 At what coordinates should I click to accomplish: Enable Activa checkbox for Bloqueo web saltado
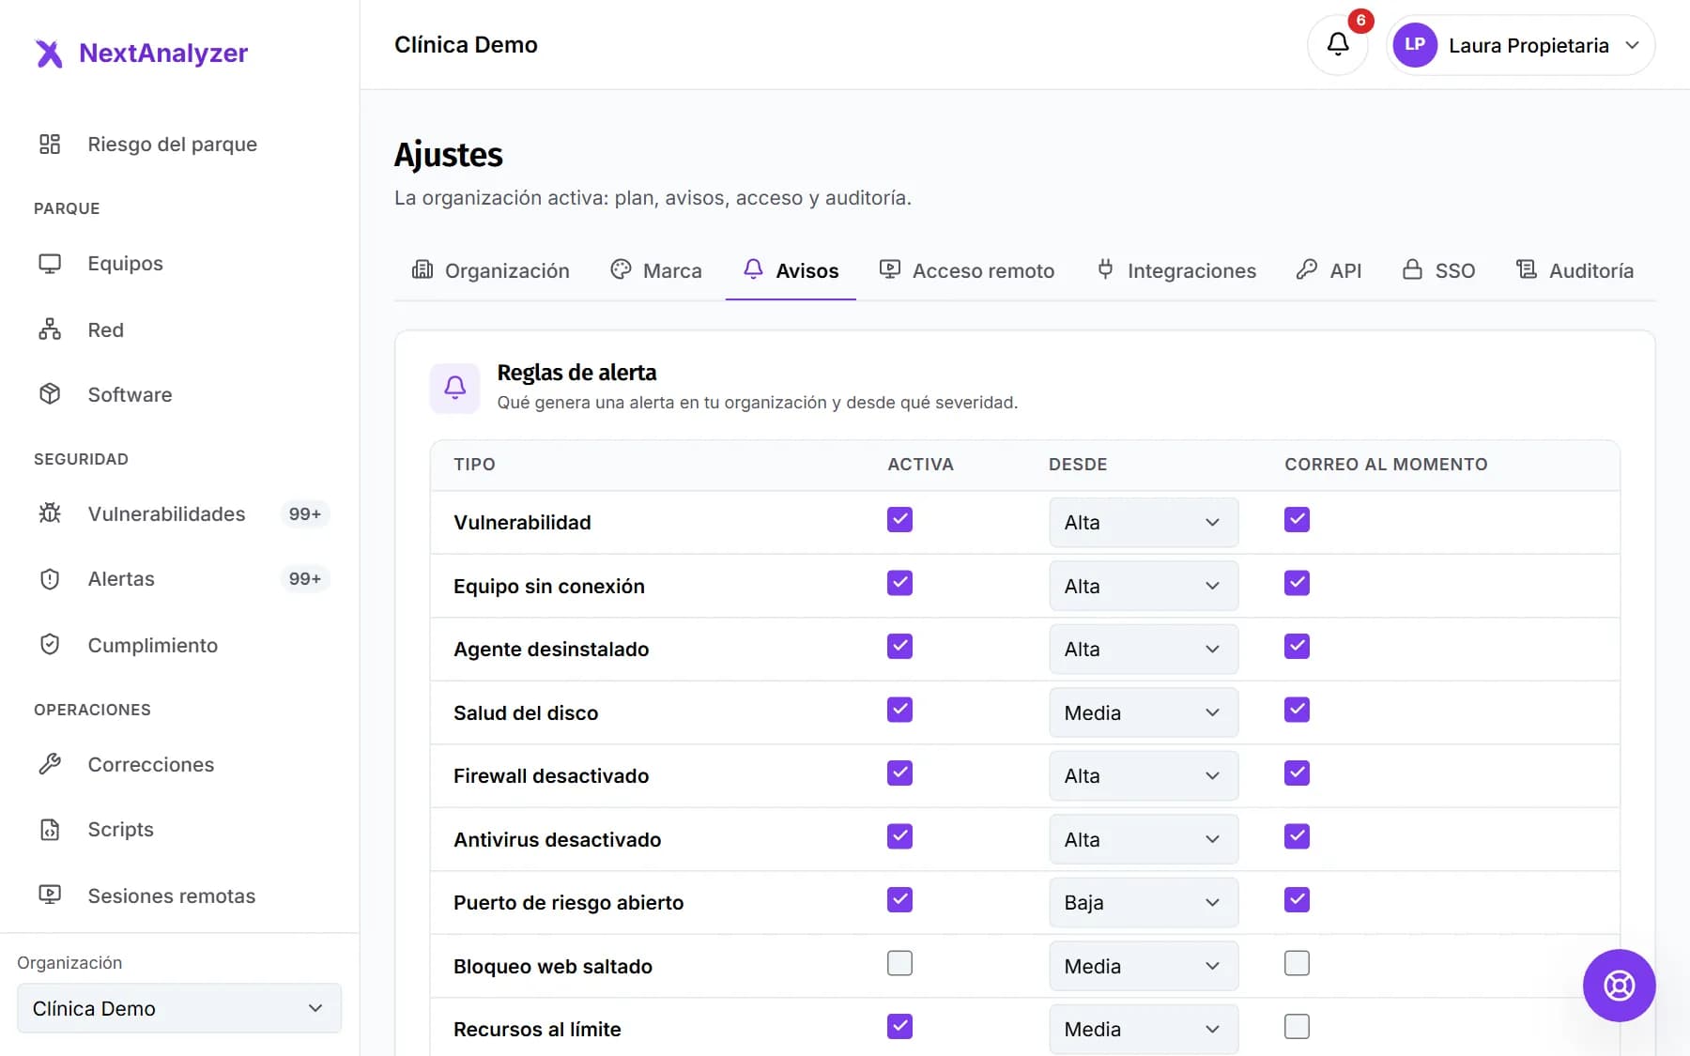899,963
